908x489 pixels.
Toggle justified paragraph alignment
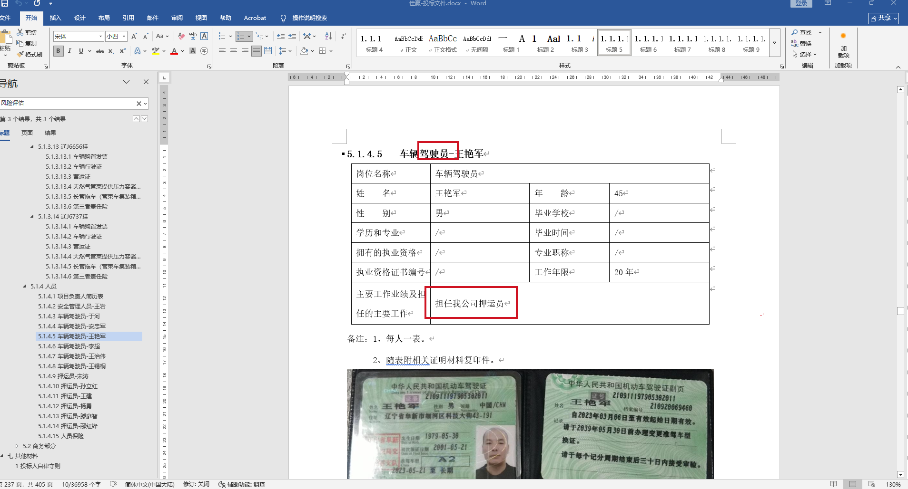click(257, 51)
